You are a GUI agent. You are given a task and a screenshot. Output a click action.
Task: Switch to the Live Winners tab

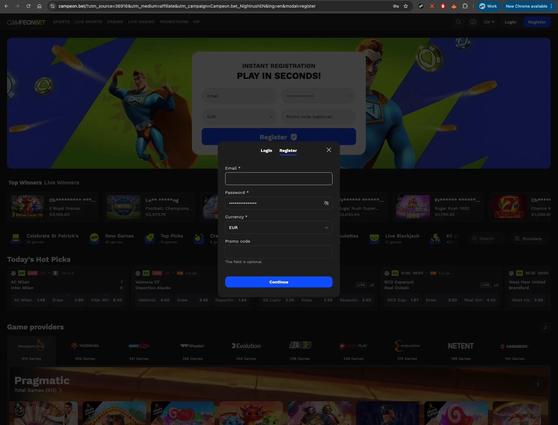tap(62, 183)
